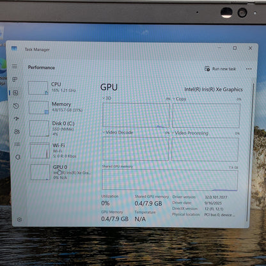Screen dimensions: 266x266
Task: Open the Video Processing engine dropdown
Action: tap(190, 133)
